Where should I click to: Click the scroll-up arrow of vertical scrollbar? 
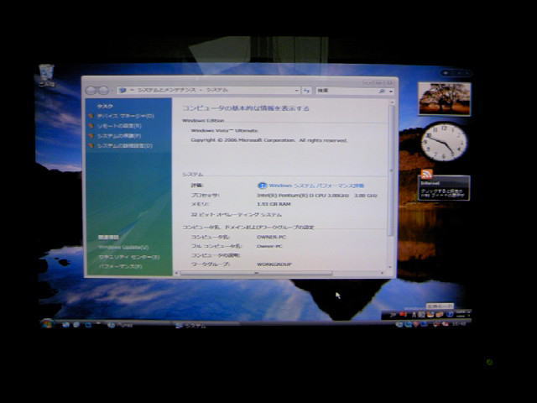pos(392,102)
